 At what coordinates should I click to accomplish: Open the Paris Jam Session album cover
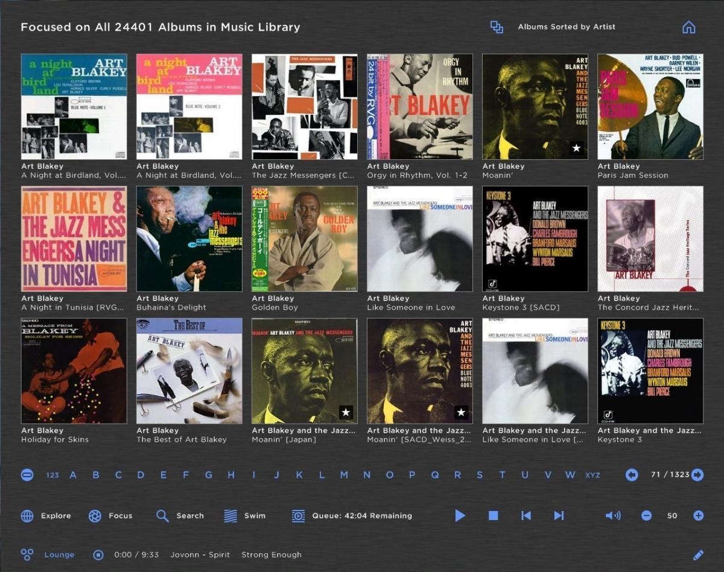(x=650, y=107)
